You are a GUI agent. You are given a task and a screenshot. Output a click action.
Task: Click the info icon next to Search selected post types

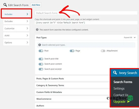tap(39, 45)
